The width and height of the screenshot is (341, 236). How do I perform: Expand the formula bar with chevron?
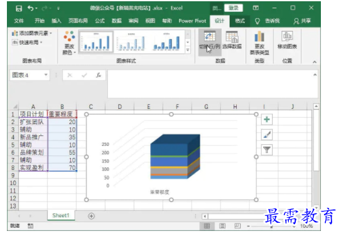315,75
